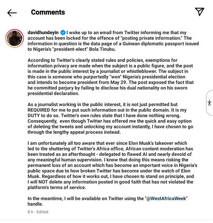Tap the "8 h" timestamp
The image size is (213, 223).
[30, 212]
